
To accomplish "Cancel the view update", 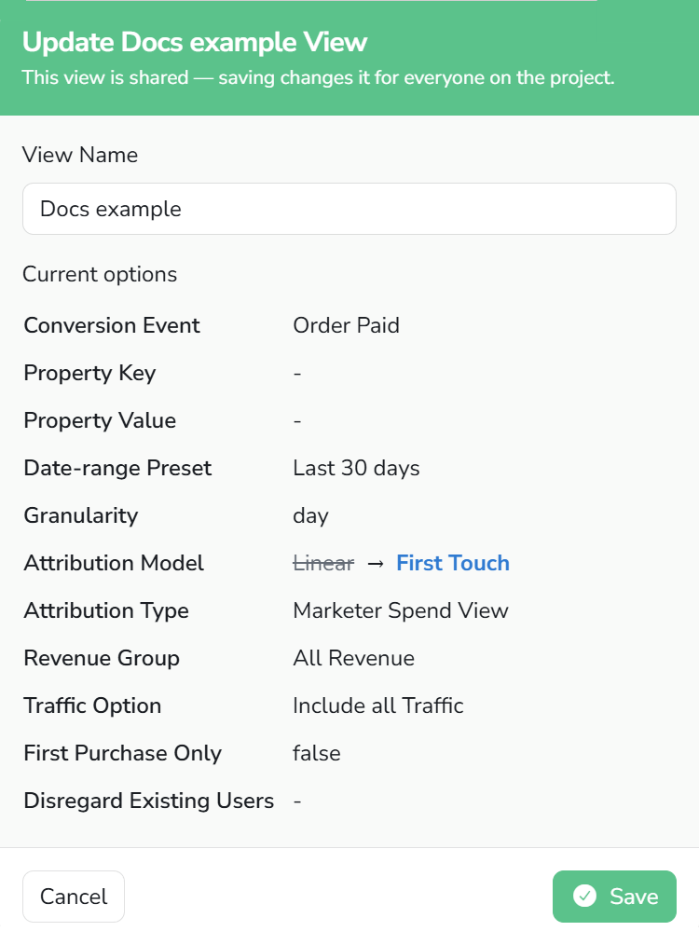I will (x=74, y=897).
